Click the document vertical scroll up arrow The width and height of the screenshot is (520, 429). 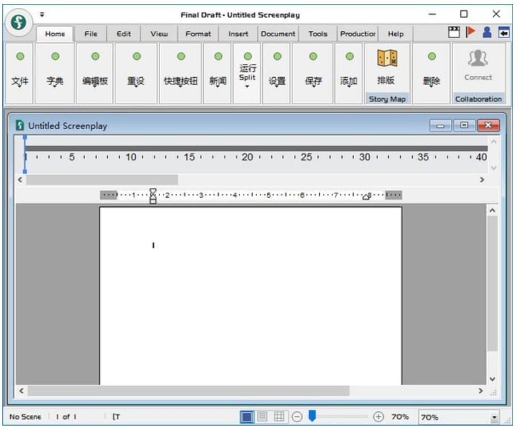(493, 210)
